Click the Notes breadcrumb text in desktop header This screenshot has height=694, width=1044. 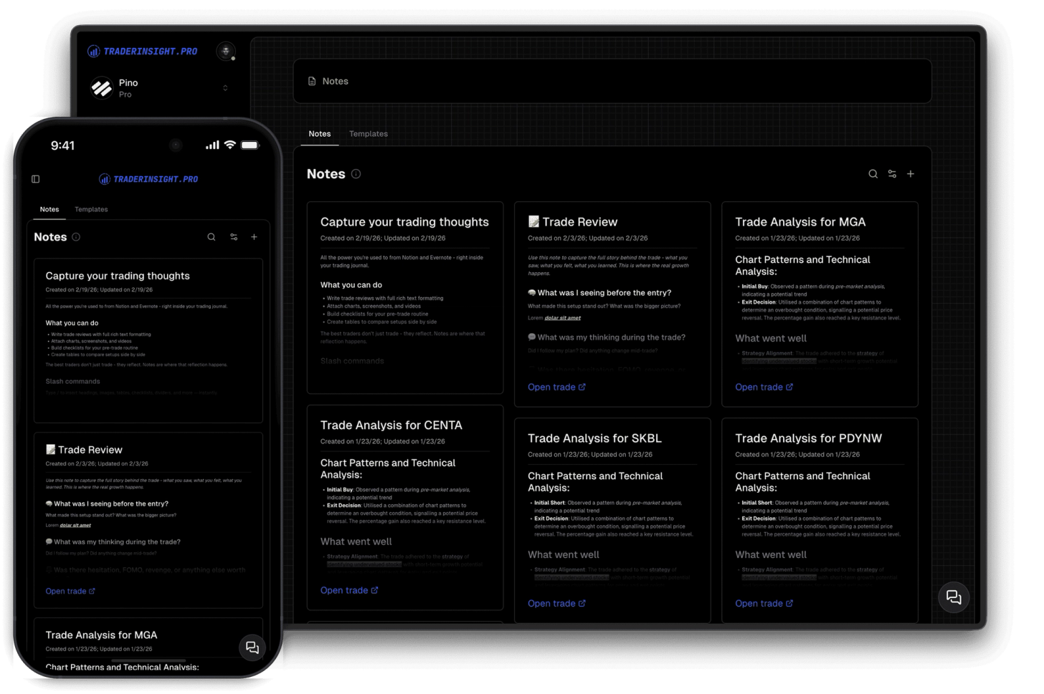coord(335,82)
